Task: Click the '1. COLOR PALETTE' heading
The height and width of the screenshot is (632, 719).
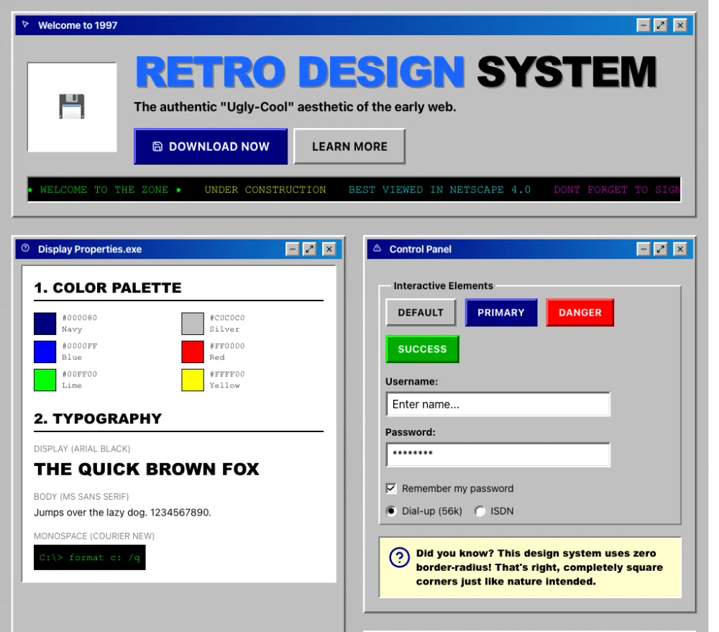Action: [x=108, y=288]
